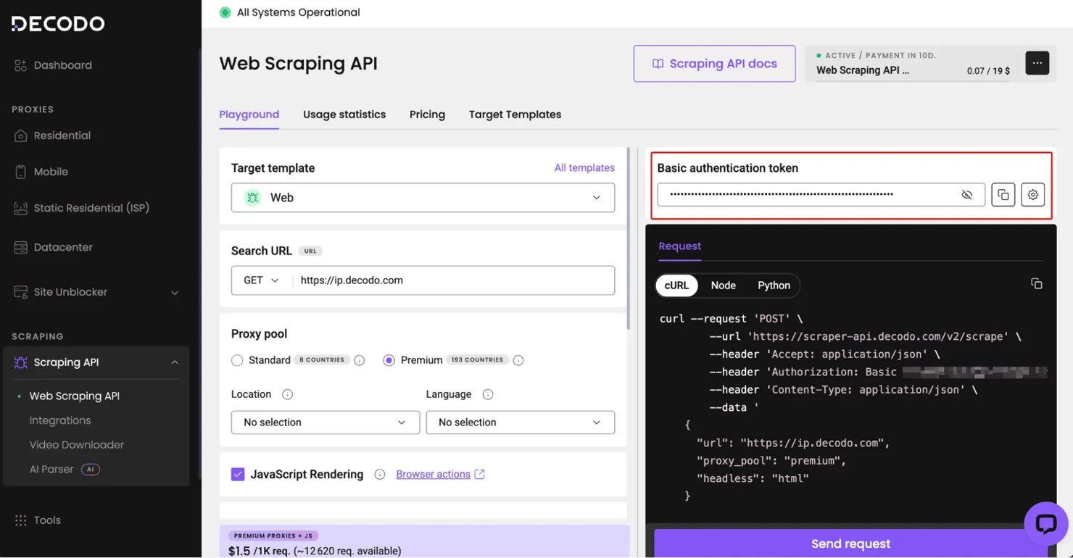1073x558 pixels.
Task: Collapse the Scraping API section
Action: click(x=175, y=362)
